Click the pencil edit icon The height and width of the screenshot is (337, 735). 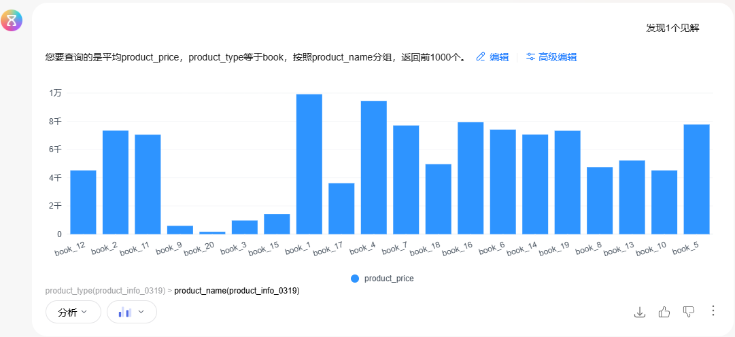click(x=481, y=56)
